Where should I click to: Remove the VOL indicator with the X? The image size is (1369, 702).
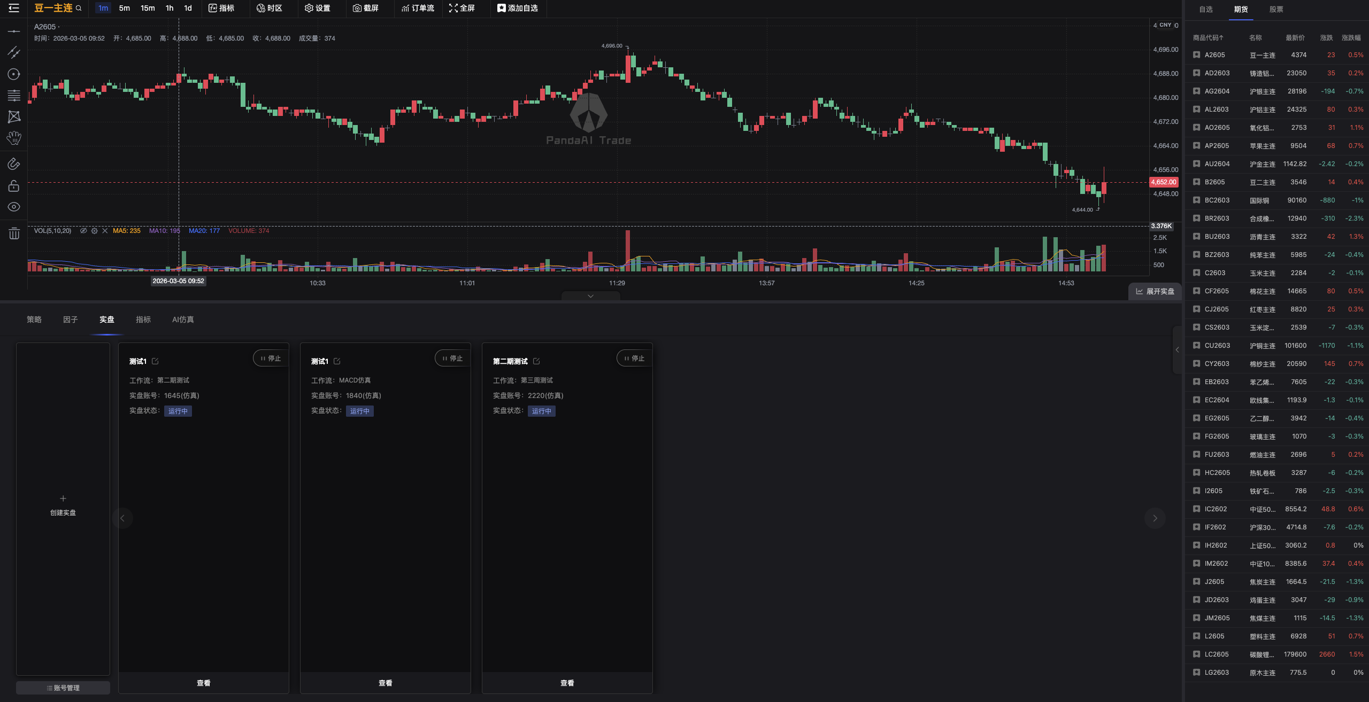point(105,231)
